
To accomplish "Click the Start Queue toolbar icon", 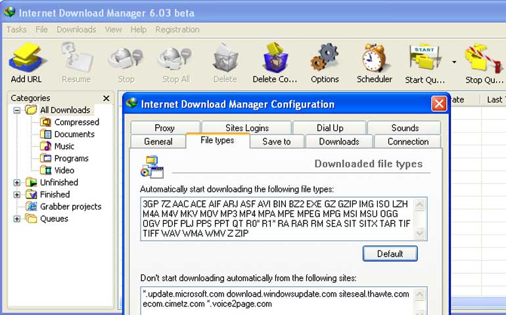I will [425, 58].
